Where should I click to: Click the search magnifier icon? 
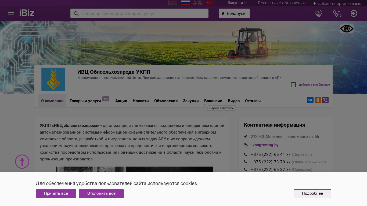coord(76,13)
